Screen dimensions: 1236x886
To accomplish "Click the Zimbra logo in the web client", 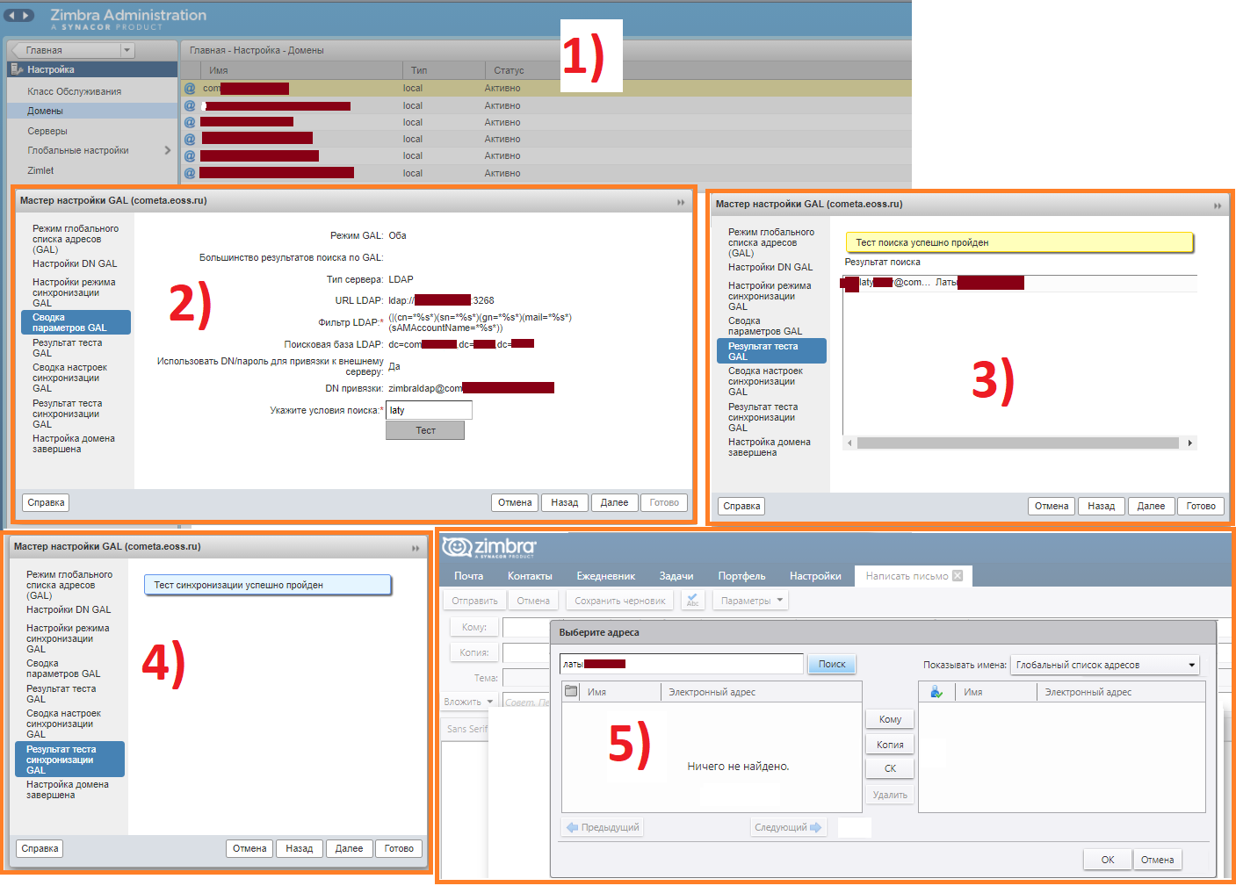I will coord(488,547).
